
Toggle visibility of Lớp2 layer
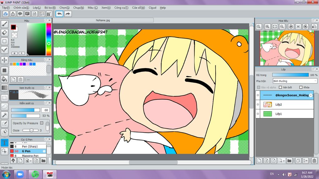click(258, 104)
